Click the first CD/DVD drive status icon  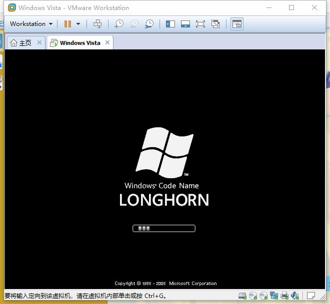pyautogui.click(x=253, y=296)
